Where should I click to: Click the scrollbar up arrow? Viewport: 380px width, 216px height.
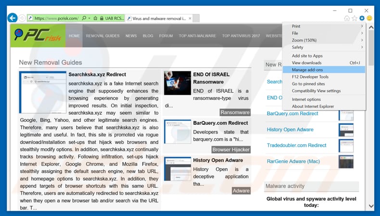click(x=371, y=27)
